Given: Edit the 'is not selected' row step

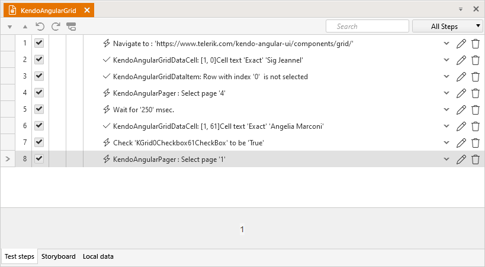Looking at the screenshot, I should point(461,77).
